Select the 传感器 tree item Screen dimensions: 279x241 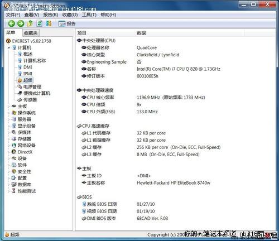(x=30, y=100)
